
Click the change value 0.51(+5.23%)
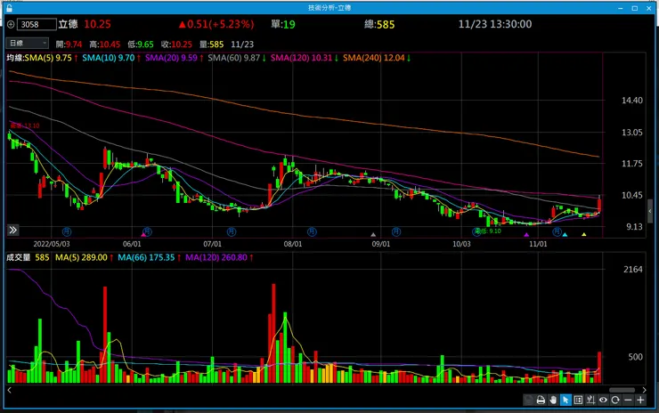[x=216, y=24]
